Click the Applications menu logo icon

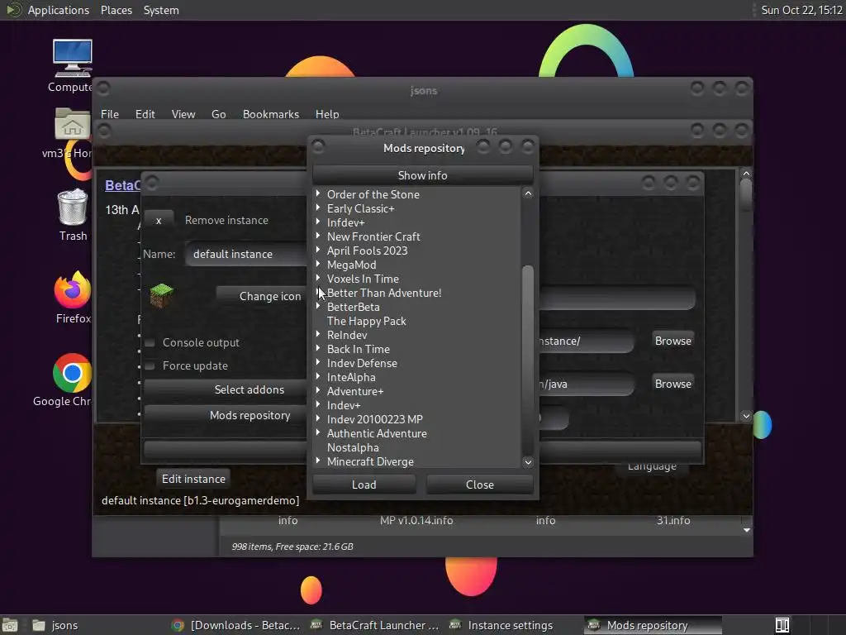13,10
